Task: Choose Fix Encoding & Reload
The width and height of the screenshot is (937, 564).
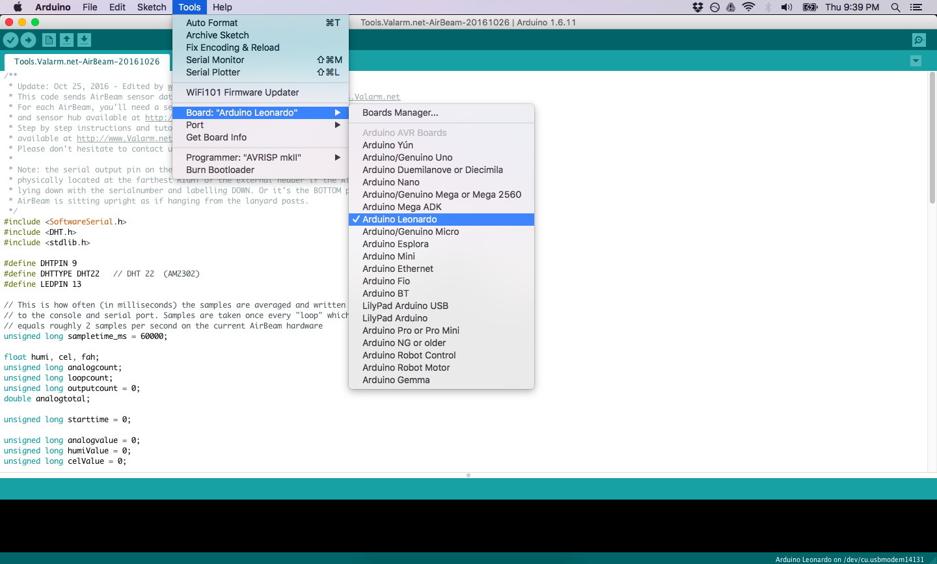Action: click(261, 47)
